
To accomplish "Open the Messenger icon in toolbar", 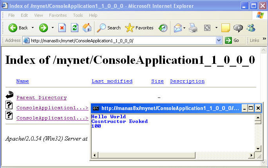I will pyautogui.click(x=251, y=28).
